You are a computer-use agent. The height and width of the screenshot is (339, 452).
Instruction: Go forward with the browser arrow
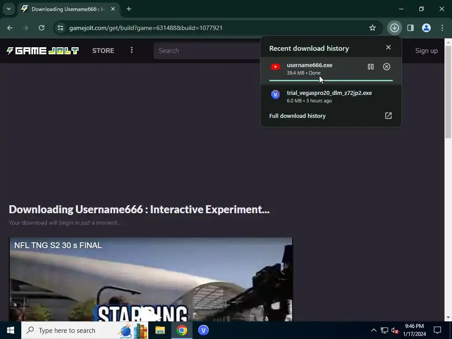pos(26,28)
